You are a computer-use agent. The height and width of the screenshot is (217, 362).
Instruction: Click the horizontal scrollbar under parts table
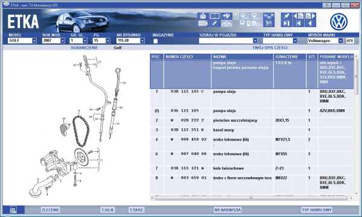pos(251,198)
